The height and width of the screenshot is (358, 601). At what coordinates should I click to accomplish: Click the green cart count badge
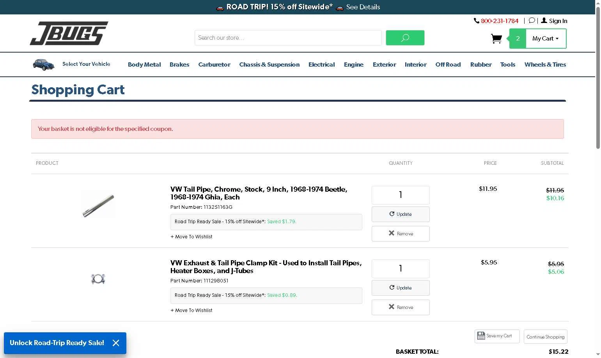click(x=518, y=39)
